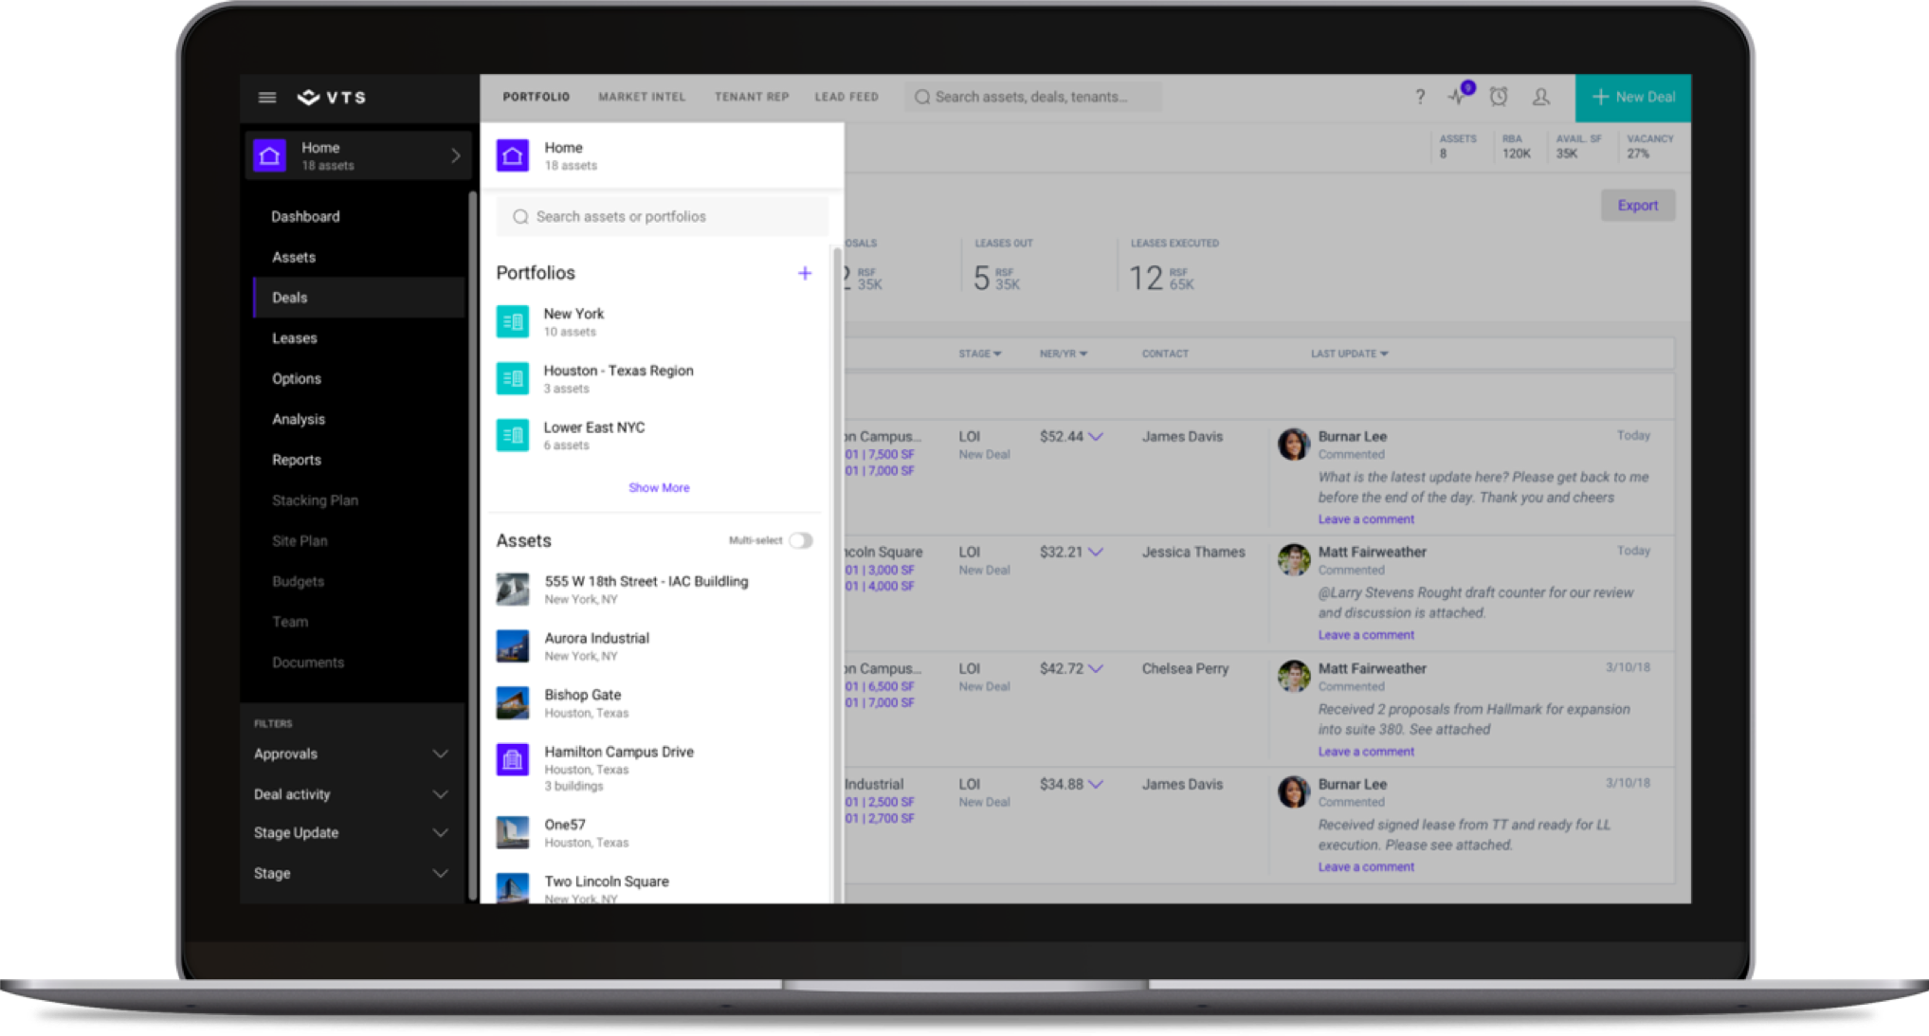Click the Export button
Viewport: 1929px width, 1036px height.
[x=1637, y=206]
